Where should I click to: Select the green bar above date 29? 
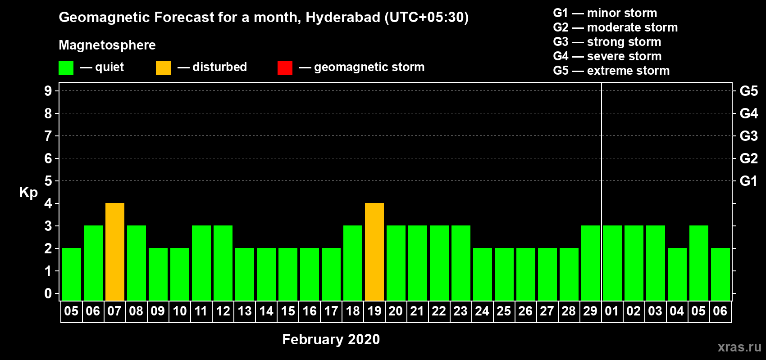click(591, 263)
